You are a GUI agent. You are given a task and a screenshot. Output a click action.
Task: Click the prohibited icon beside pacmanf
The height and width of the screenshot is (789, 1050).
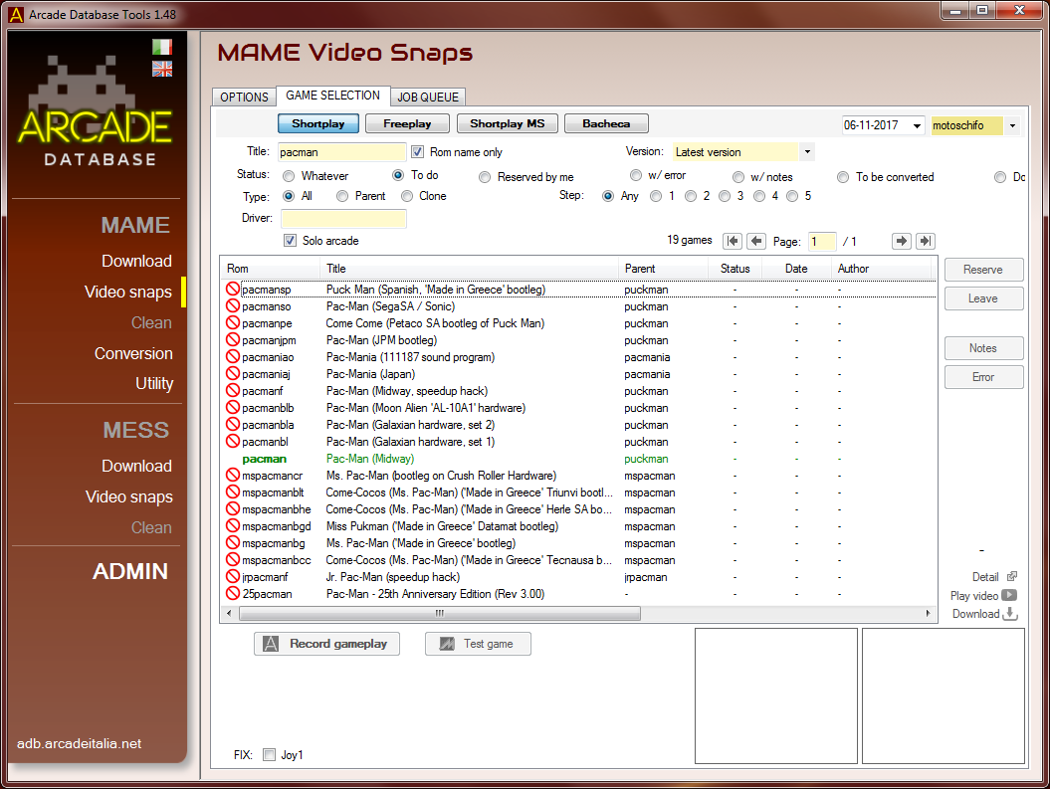(x=232, y=390)
